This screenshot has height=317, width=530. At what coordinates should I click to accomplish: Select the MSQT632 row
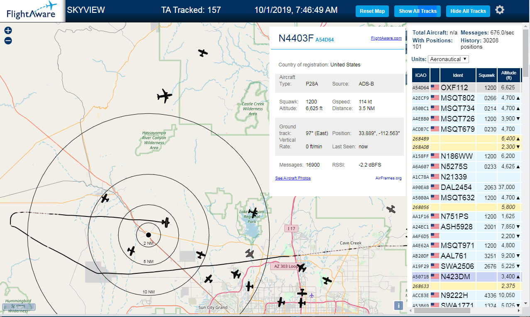tap(466, 198)
